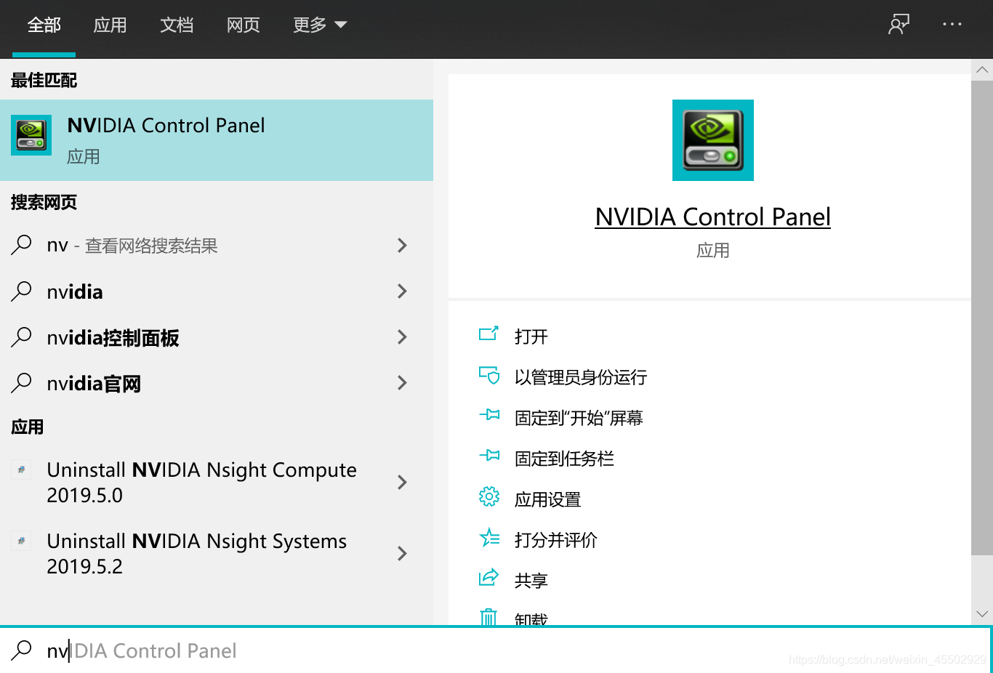Viewport: 993px width, 673px height.
Task: Select the NVIDIA Control Panel best match text
Action: point(166,125)
